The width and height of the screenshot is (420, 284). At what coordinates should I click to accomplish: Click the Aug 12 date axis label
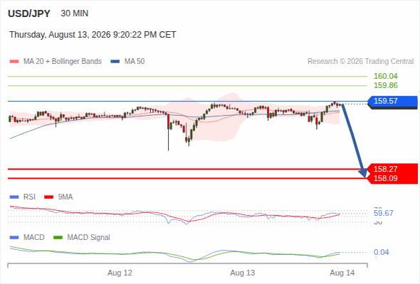(x=120, y=273)
